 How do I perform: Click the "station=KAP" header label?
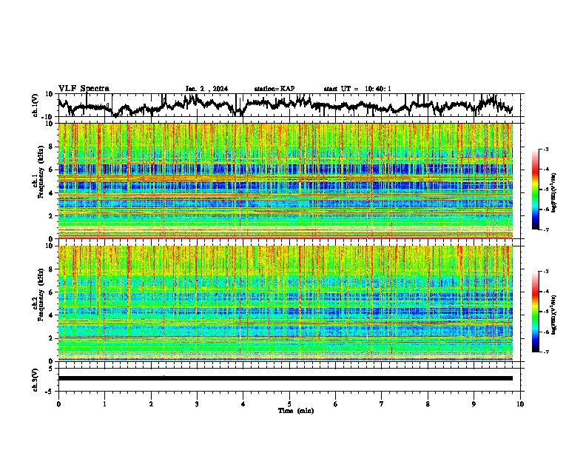click(x=275, y=89)
